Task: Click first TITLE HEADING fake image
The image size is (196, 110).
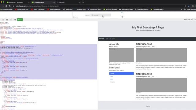Action: (161, 55)
